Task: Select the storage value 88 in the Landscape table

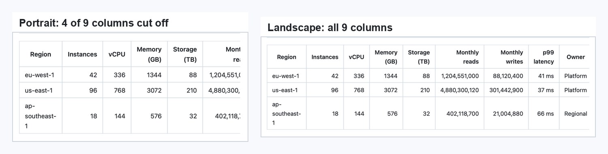Action: 419,76
